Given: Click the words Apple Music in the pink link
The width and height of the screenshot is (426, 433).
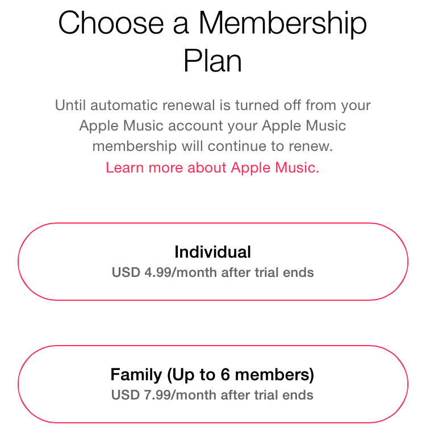Looking at the screenshot, I should [x=275, y=167].
